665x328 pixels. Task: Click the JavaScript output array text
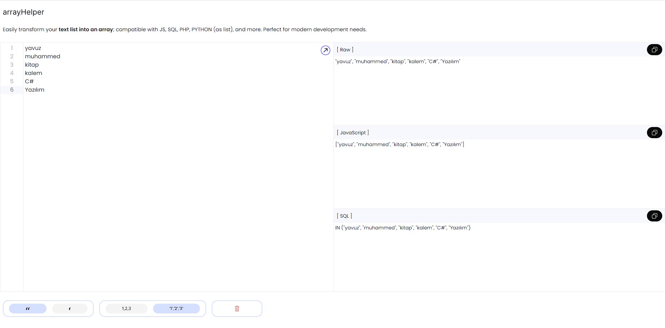click(x=399, y=144)
